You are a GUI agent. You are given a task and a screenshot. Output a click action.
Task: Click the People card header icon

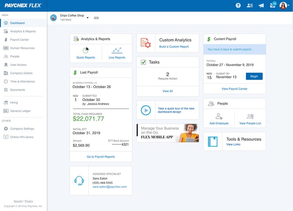point(211,104)
